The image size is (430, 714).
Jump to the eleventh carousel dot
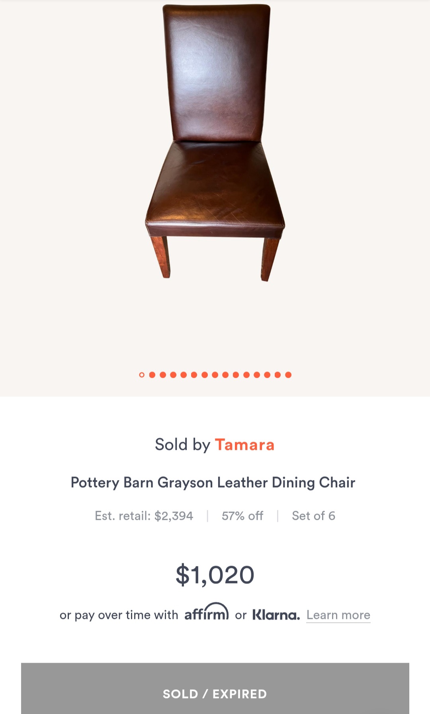[x=246, y=375]
